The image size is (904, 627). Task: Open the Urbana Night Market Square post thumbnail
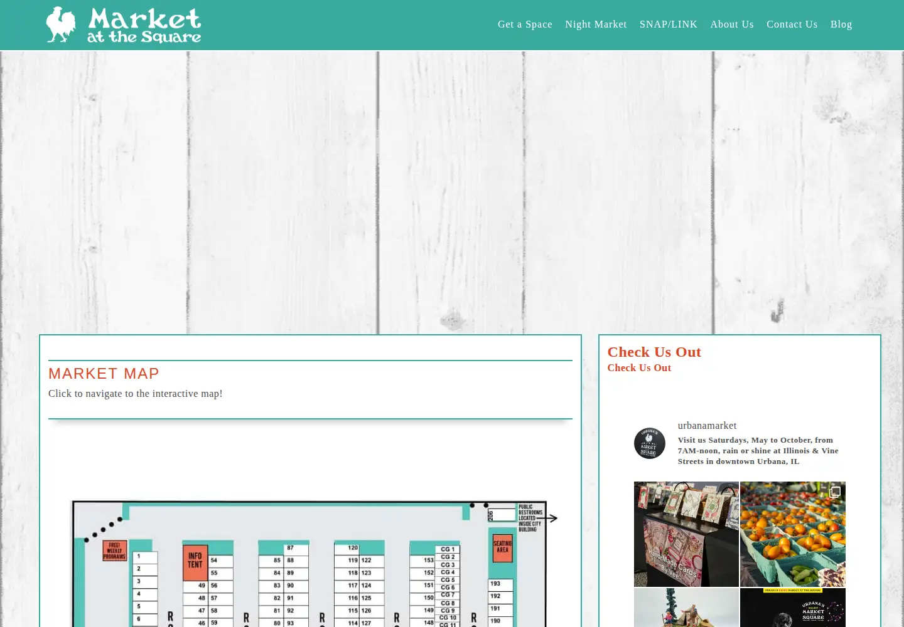[x=793, y=608]
